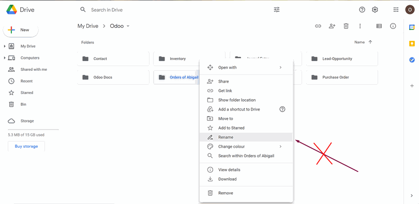Viewport: 419px width, 204px height.
Task: Hide side panel chevron
Action: (x=412, y=195)
